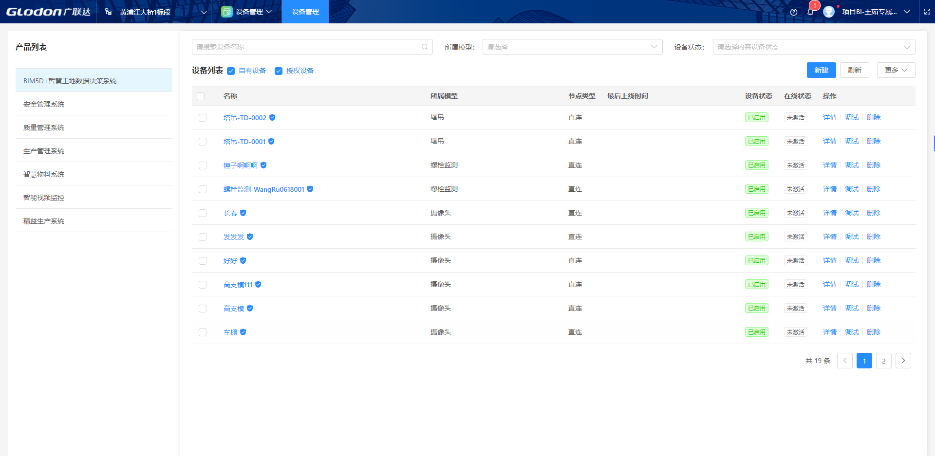
Task: Open the 设备状态 filter dropdown
Action: (x=813, y=47)
